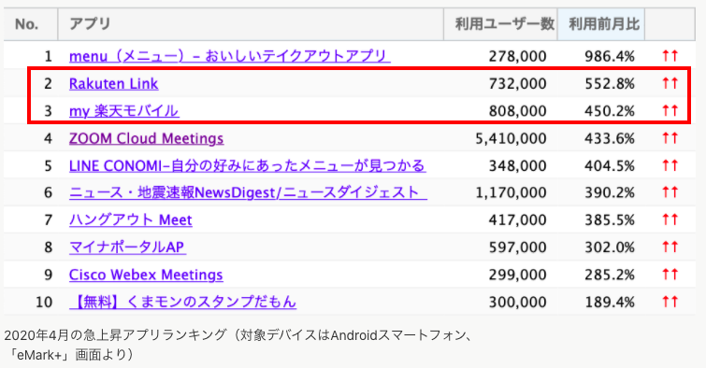Select the 986.4% ratio value

pos(610,56)
